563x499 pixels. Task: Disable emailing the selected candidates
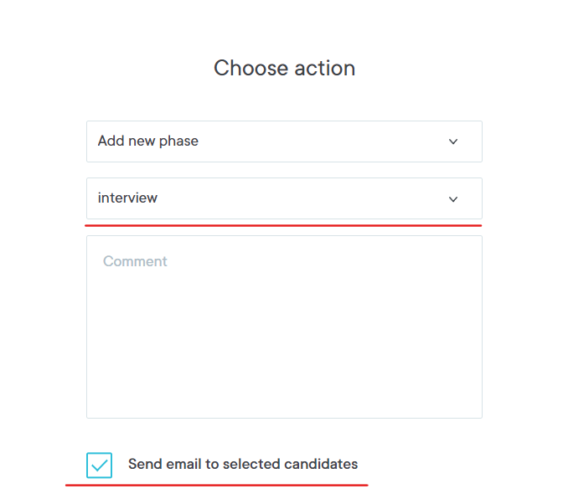click(x=99, y=465)
